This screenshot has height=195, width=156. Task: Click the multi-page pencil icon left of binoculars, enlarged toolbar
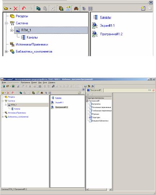(61, 9)
